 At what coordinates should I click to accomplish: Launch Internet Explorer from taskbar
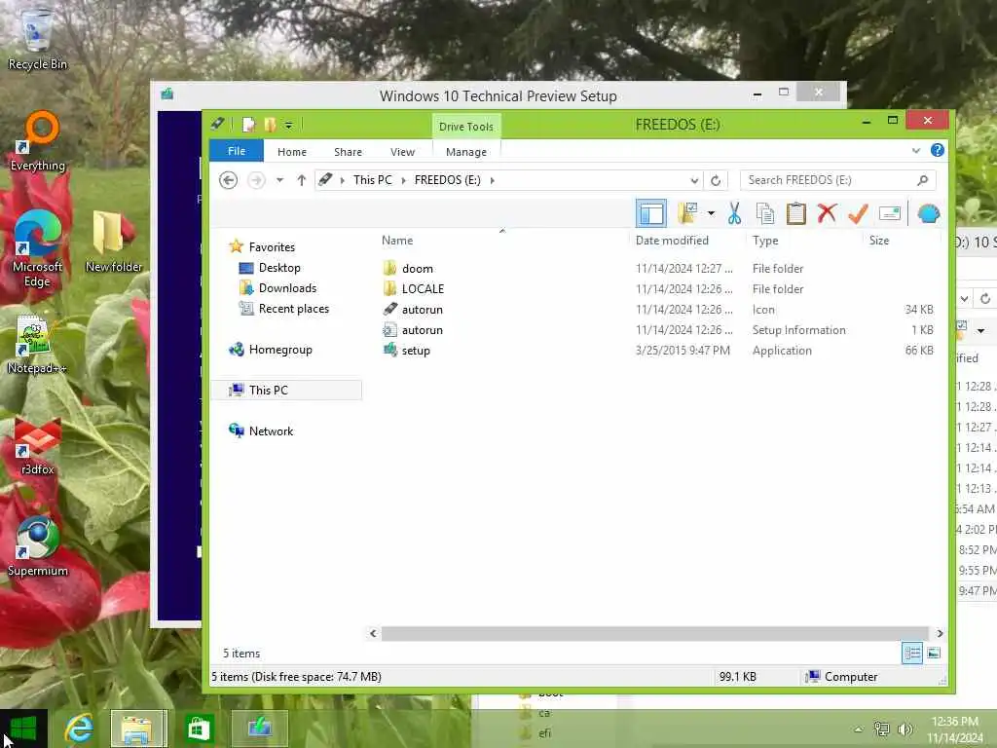click(79, 729)
